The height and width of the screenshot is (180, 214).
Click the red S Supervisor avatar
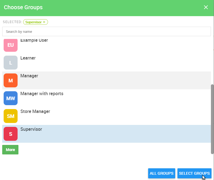coord(11,134)
